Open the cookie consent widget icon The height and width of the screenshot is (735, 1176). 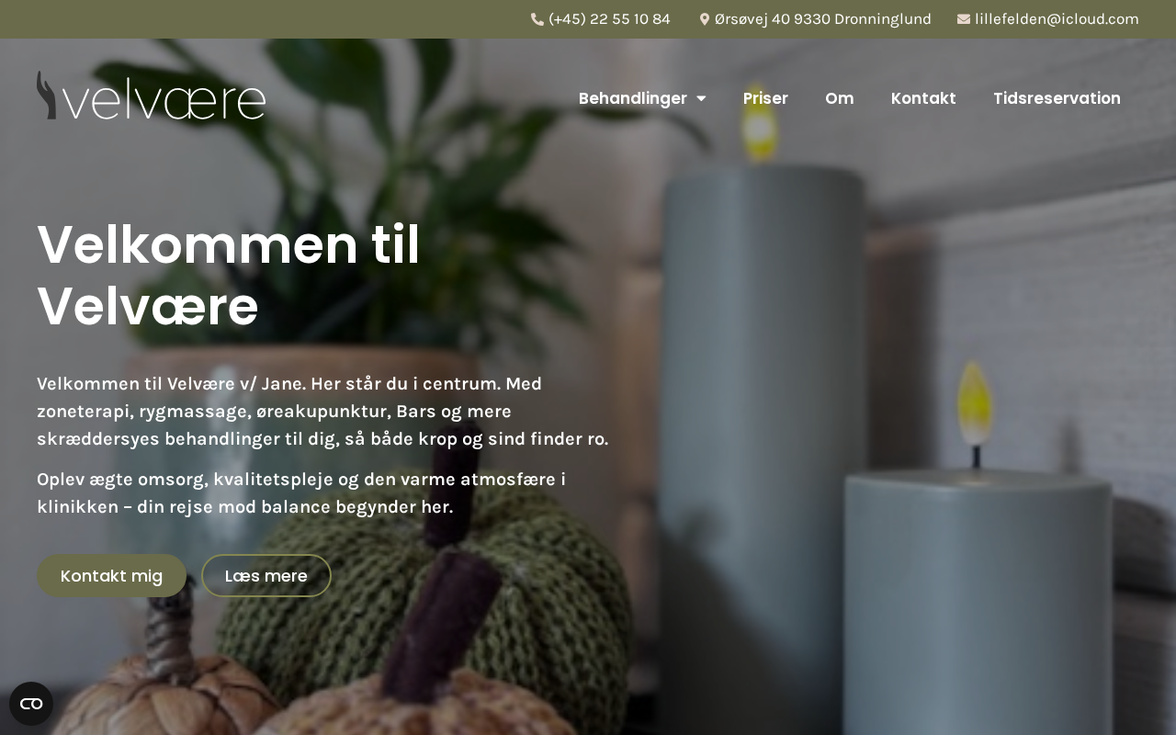coord(31,704)
